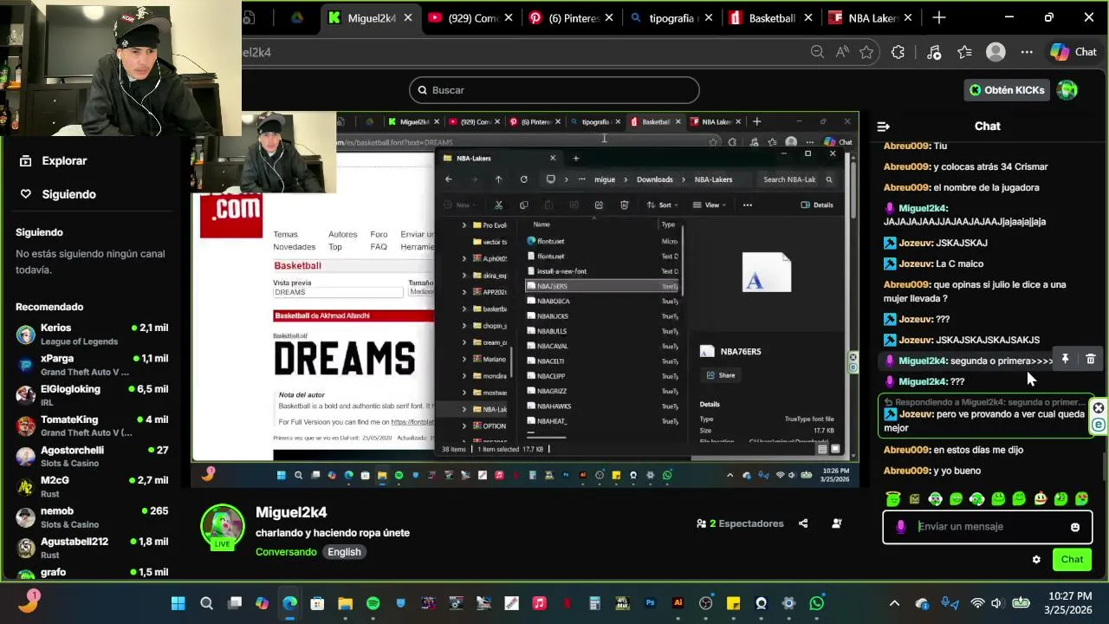Open xParga recommended channel
The image size is (1109, 624).
[x=92, y=365]
